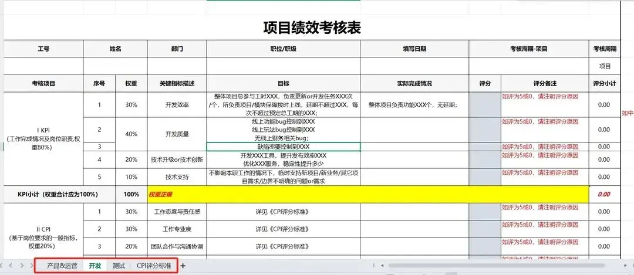This screenshot has width=634, height=275.
Task: Select the 填写日期 header cell
Action: point(414,49)
